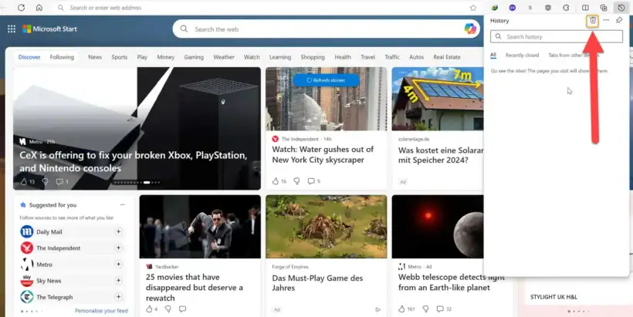Image resolution: width=633 pixels, height=317 pixels.
Task: Open the Split screen icon in the toolbar
Action: pos(585,8)
